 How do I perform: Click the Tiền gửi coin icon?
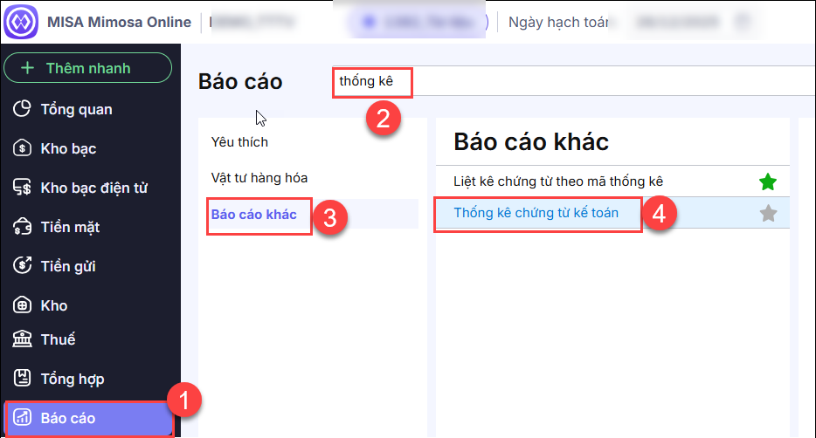(22, 265)
